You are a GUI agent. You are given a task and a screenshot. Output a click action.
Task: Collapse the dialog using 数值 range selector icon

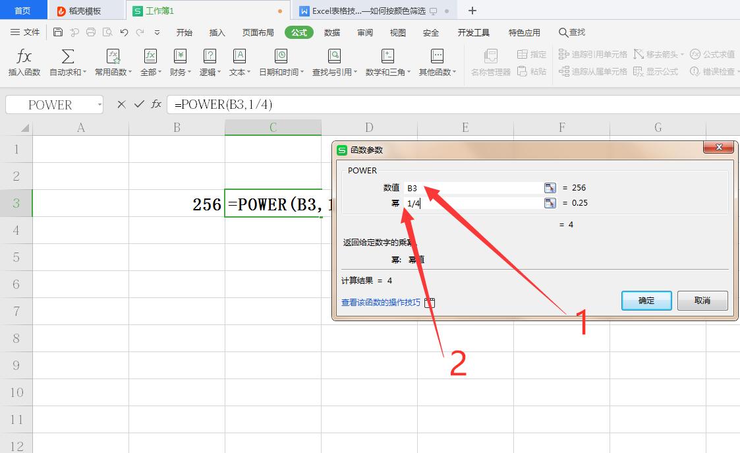[551, 187]
